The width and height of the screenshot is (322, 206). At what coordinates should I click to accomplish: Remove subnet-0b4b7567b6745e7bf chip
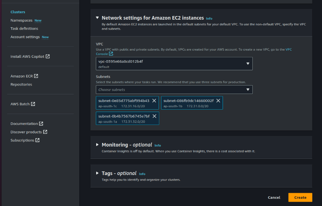(x=154, y=116)
